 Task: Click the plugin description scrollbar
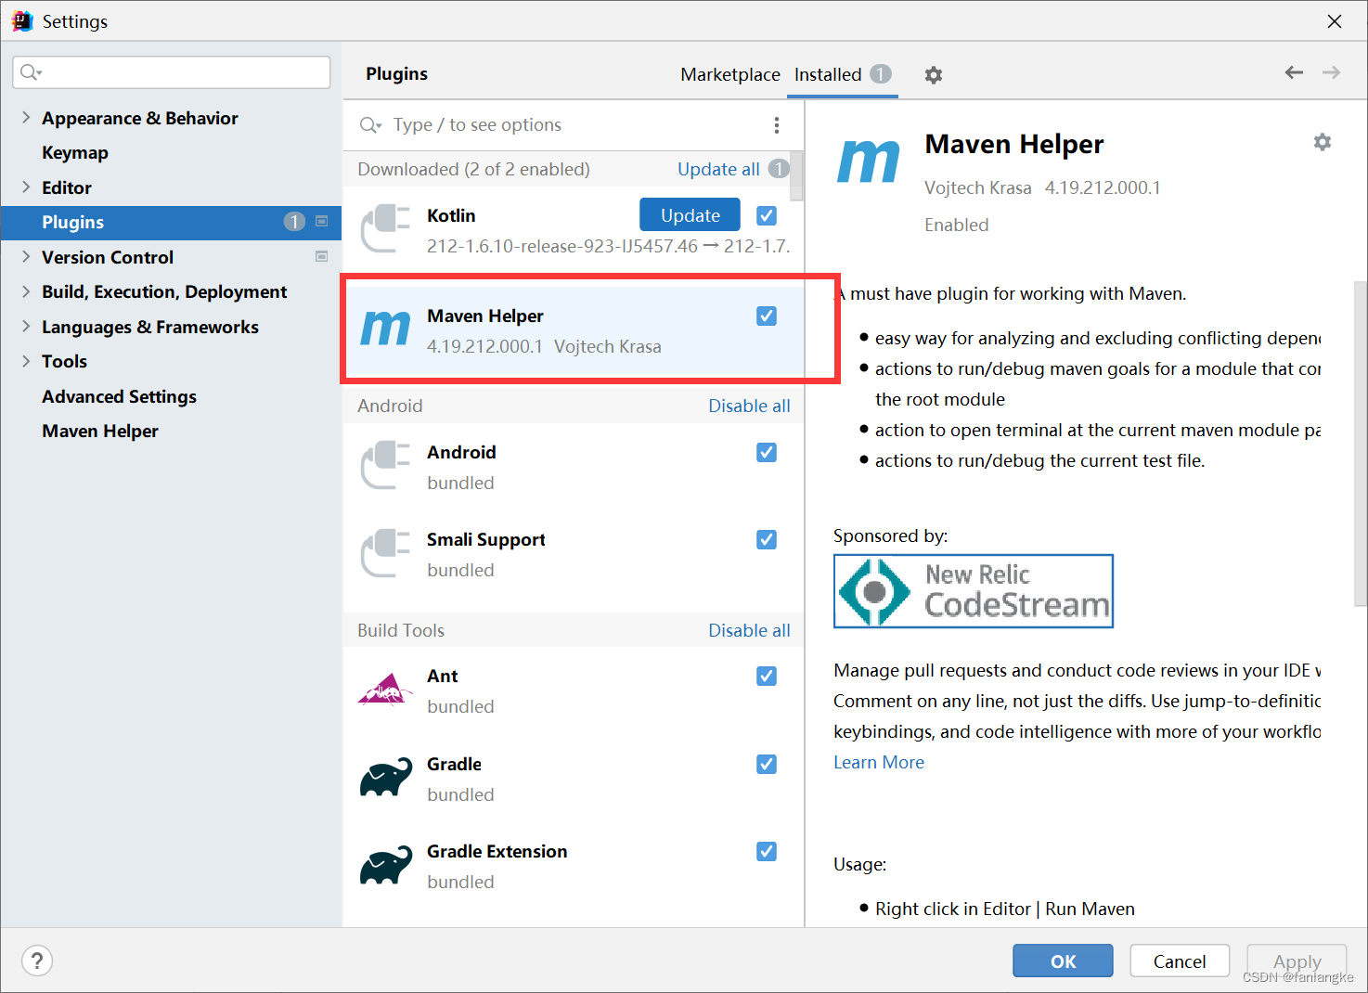coord(1360,444)
